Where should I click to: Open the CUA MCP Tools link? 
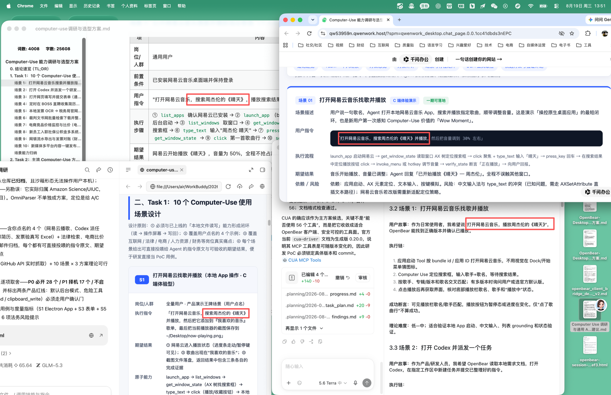(304, 260)
